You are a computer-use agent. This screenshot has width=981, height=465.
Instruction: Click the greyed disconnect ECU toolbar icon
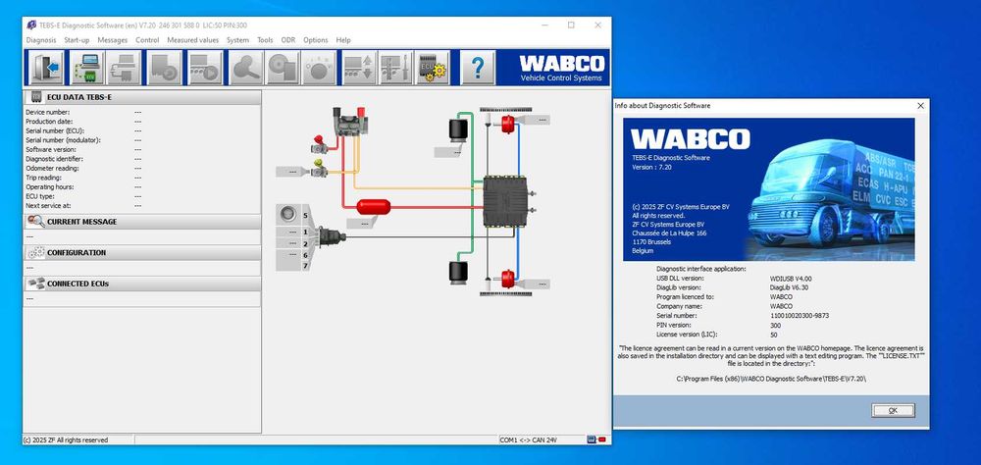click(124, 67)
